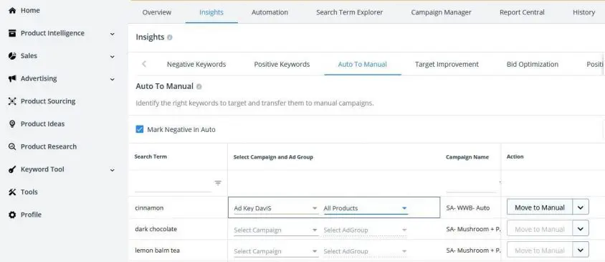Click the Product Sourcing icon

(12, 101)
